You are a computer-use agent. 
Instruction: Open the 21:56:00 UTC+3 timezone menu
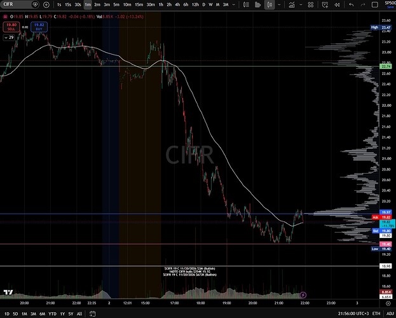[x=353, y=314]
